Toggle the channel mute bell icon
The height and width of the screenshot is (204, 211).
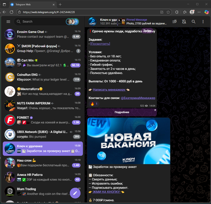coord(184,22)
